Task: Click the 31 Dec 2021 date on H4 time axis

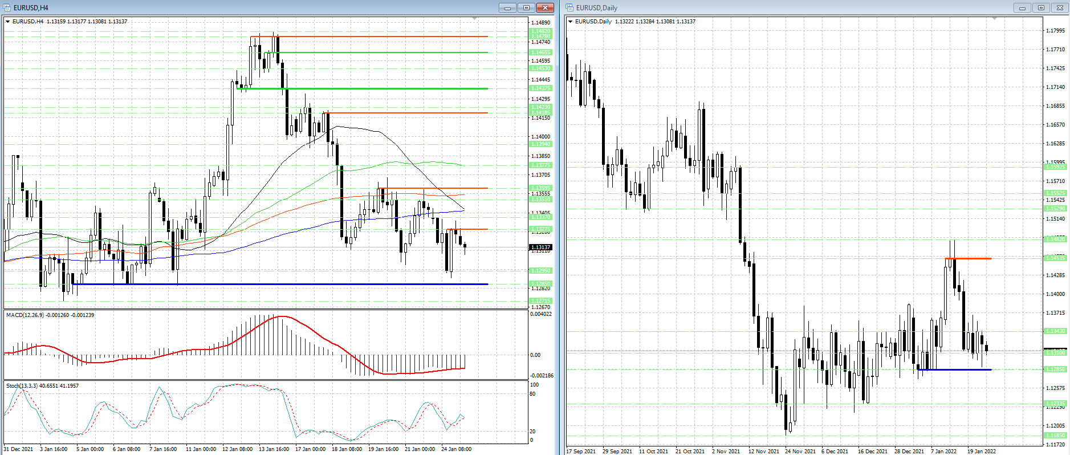Action: pos(19,449)
